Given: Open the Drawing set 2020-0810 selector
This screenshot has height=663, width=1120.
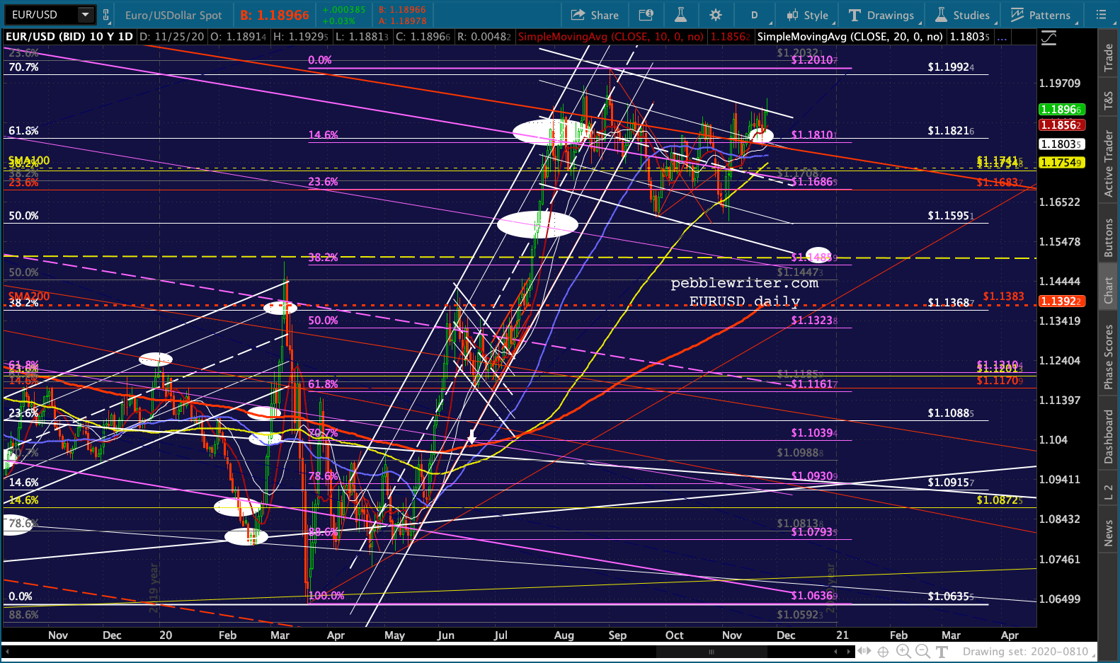Looking at the screenshot, I should tap(1025, 652).
